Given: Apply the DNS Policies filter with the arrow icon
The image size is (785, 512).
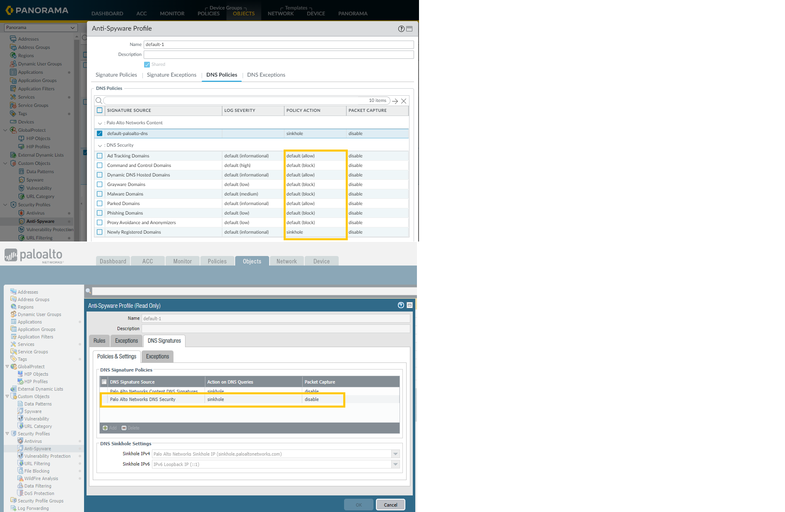Looking at the screenshot, I should [x=395, y=101].
